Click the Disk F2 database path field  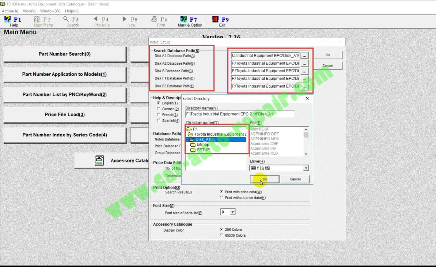coord(266,87)
